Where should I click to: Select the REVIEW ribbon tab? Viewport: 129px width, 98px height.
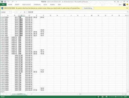pyautogui.click(x=52, y=4)
